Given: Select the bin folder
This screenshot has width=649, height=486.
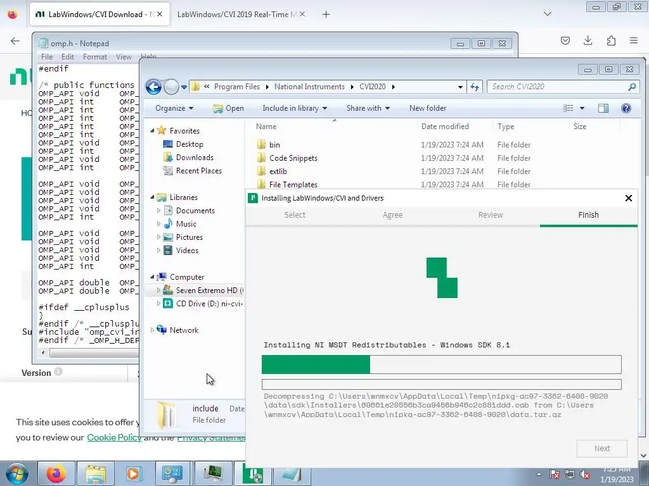Looking at the screenshot, I should pyautogui.click(x=274, y=145).
